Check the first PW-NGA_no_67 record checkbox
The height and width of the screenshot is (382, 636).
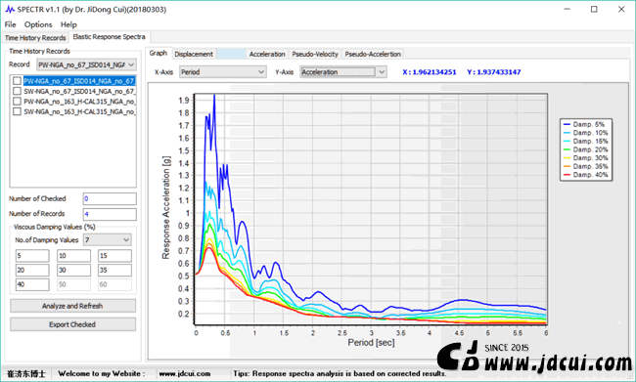(17, 81)
